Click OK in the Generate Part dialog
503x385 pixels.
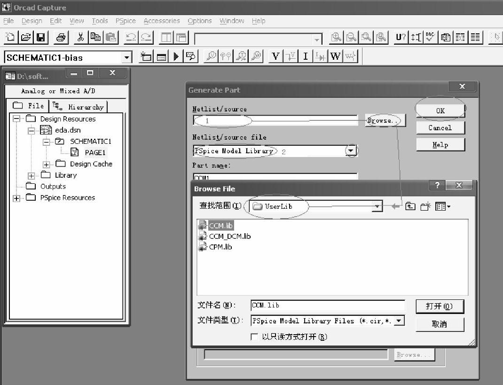(x=440, y=110)
